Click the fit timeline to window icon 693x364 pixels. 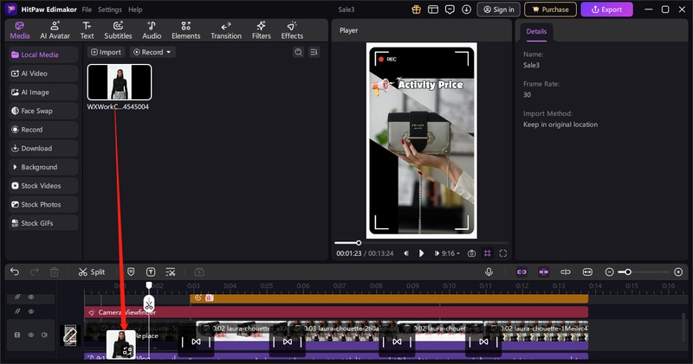coord(587,271)
